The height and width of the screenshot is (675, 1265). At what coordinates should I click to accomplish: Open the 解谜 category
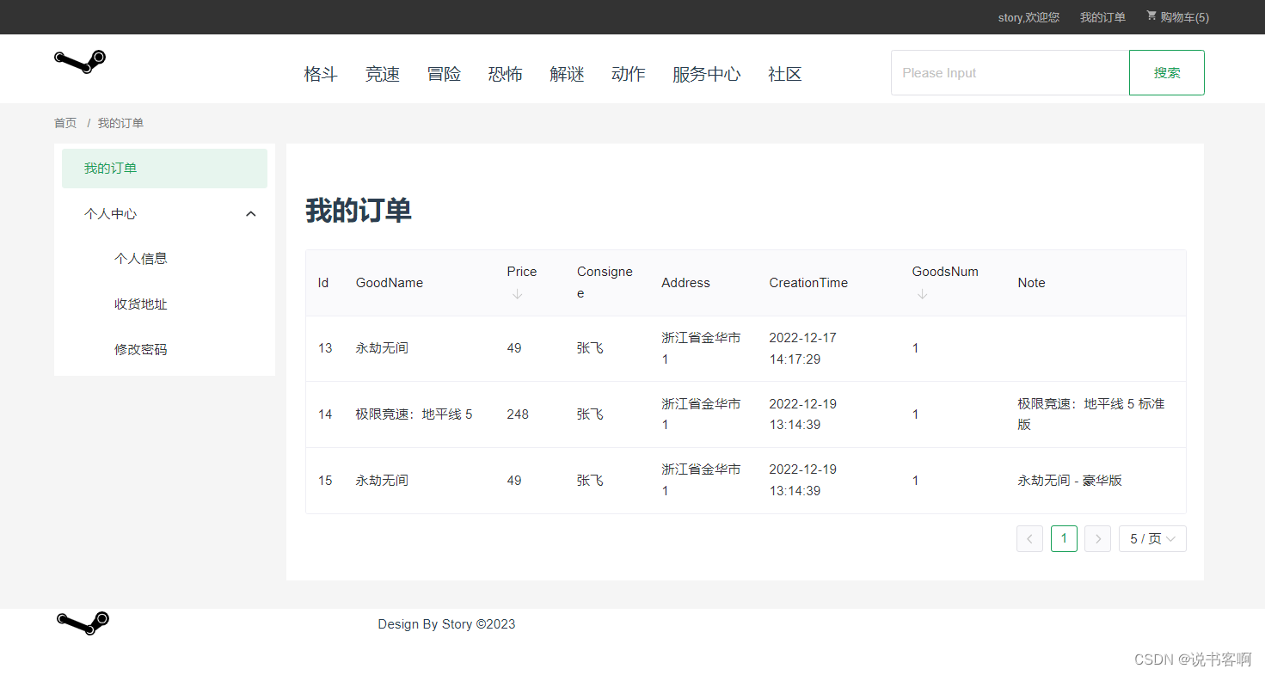coord(567,74)
